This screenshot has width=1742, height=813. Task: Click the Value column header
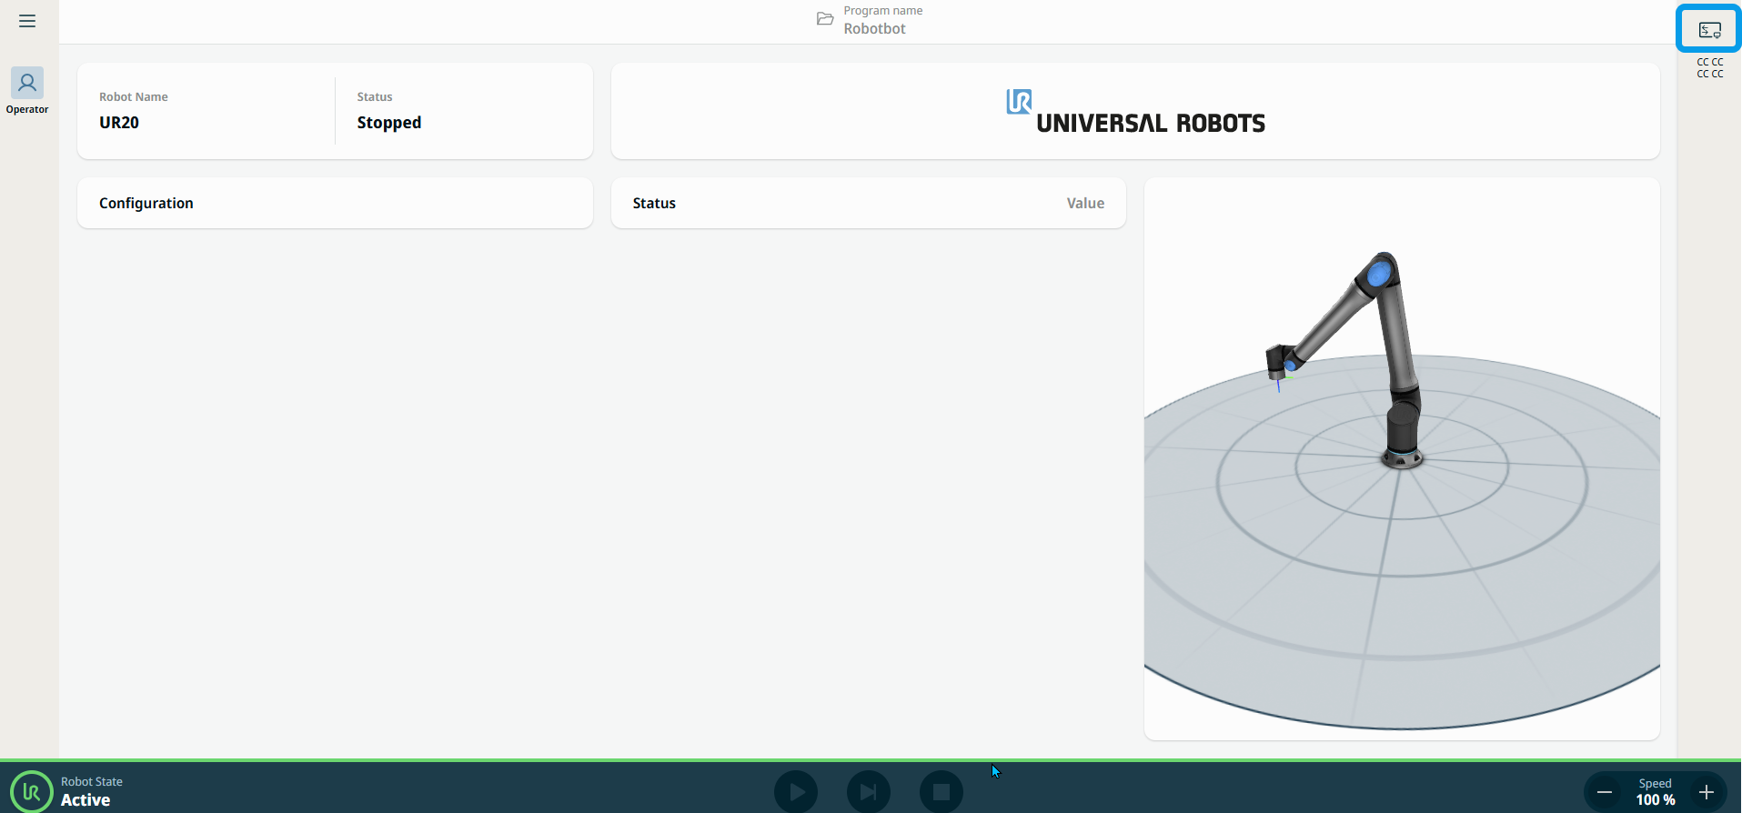1084,203
